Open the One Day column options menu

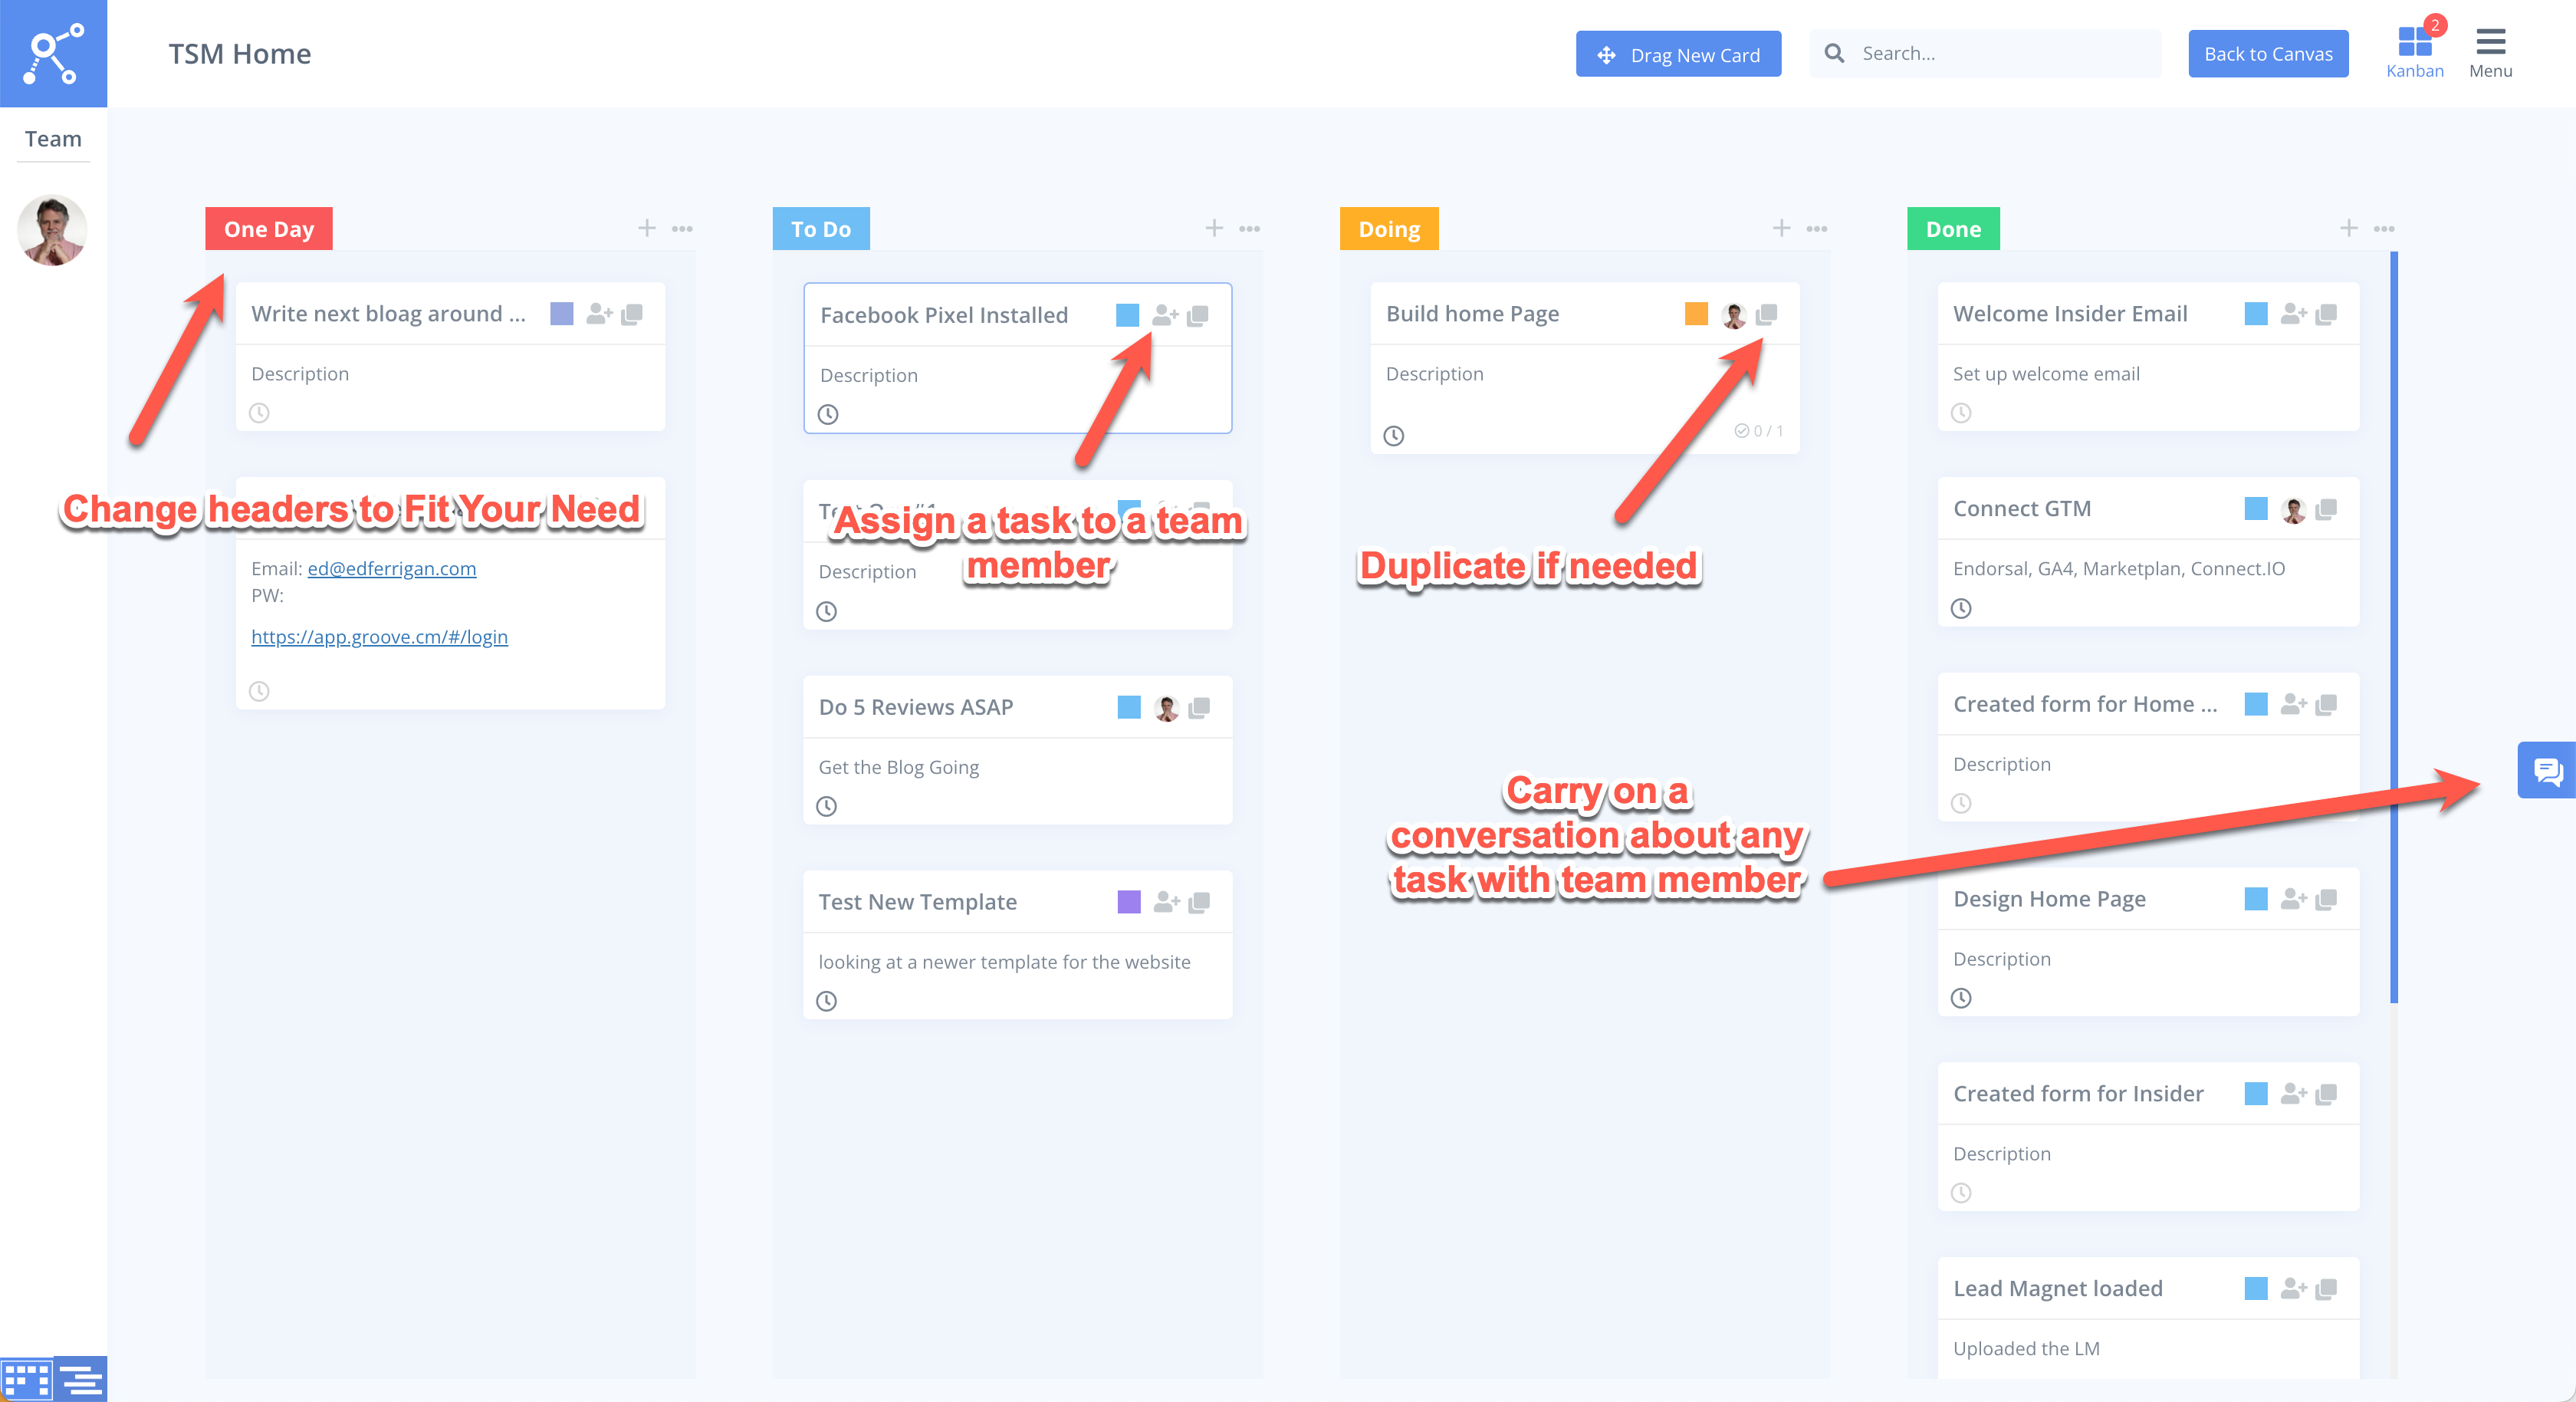[x=683, y=228]
